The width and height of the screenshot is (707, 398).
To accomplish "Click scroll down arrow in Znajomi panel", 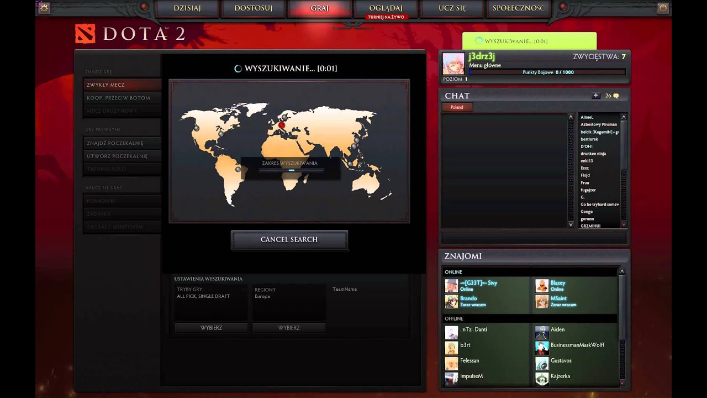I will [622, 383].
